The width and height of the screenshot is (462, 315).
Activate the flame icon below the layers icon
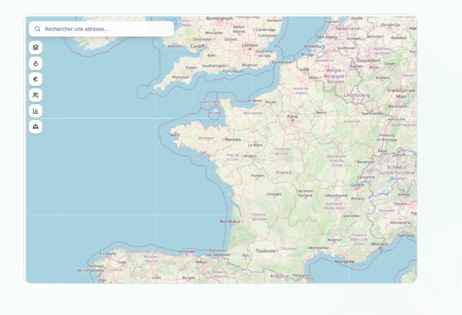[x=35, y=63]
